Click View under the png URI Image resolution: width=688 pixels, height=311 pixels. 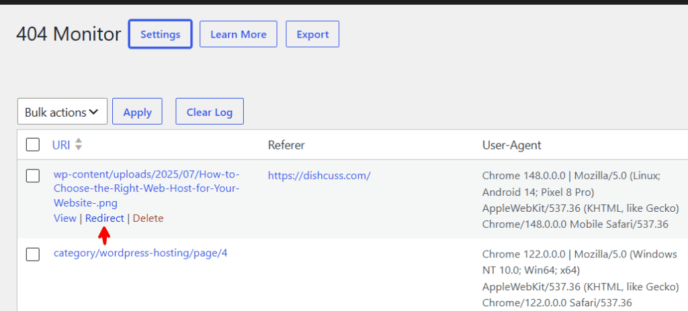pyautogui.click(x=65, y=218)
